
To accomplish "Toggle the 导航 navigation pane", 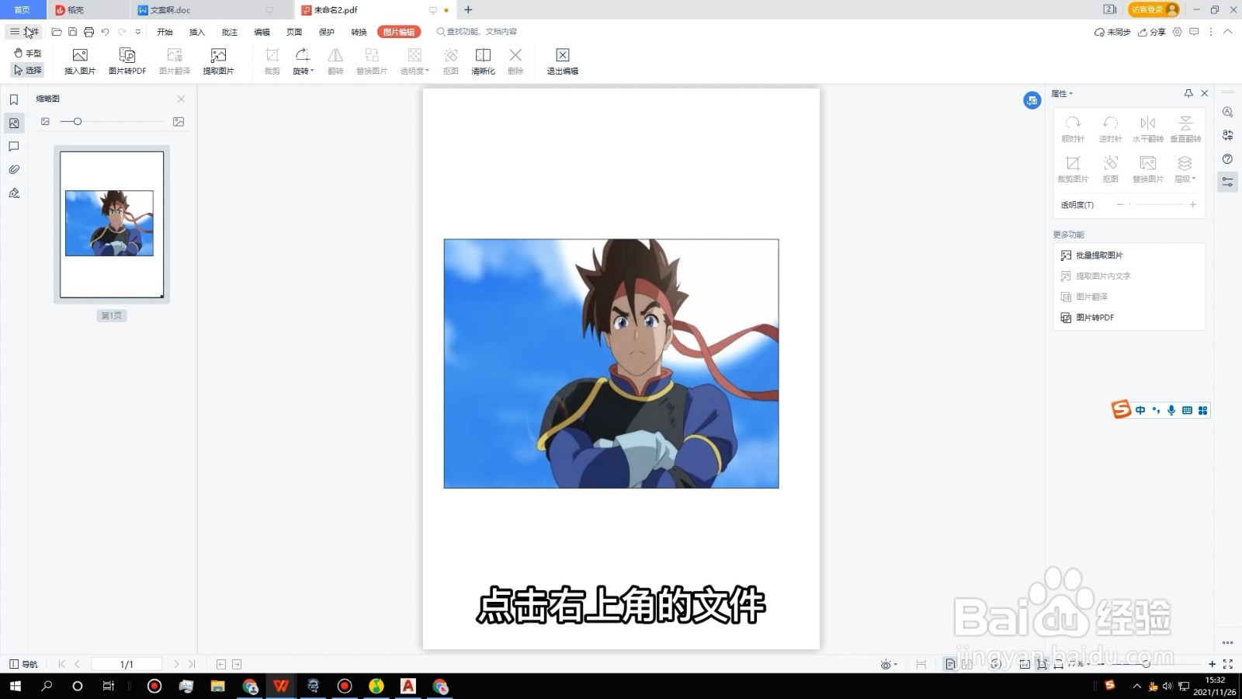I will (23, 664).
